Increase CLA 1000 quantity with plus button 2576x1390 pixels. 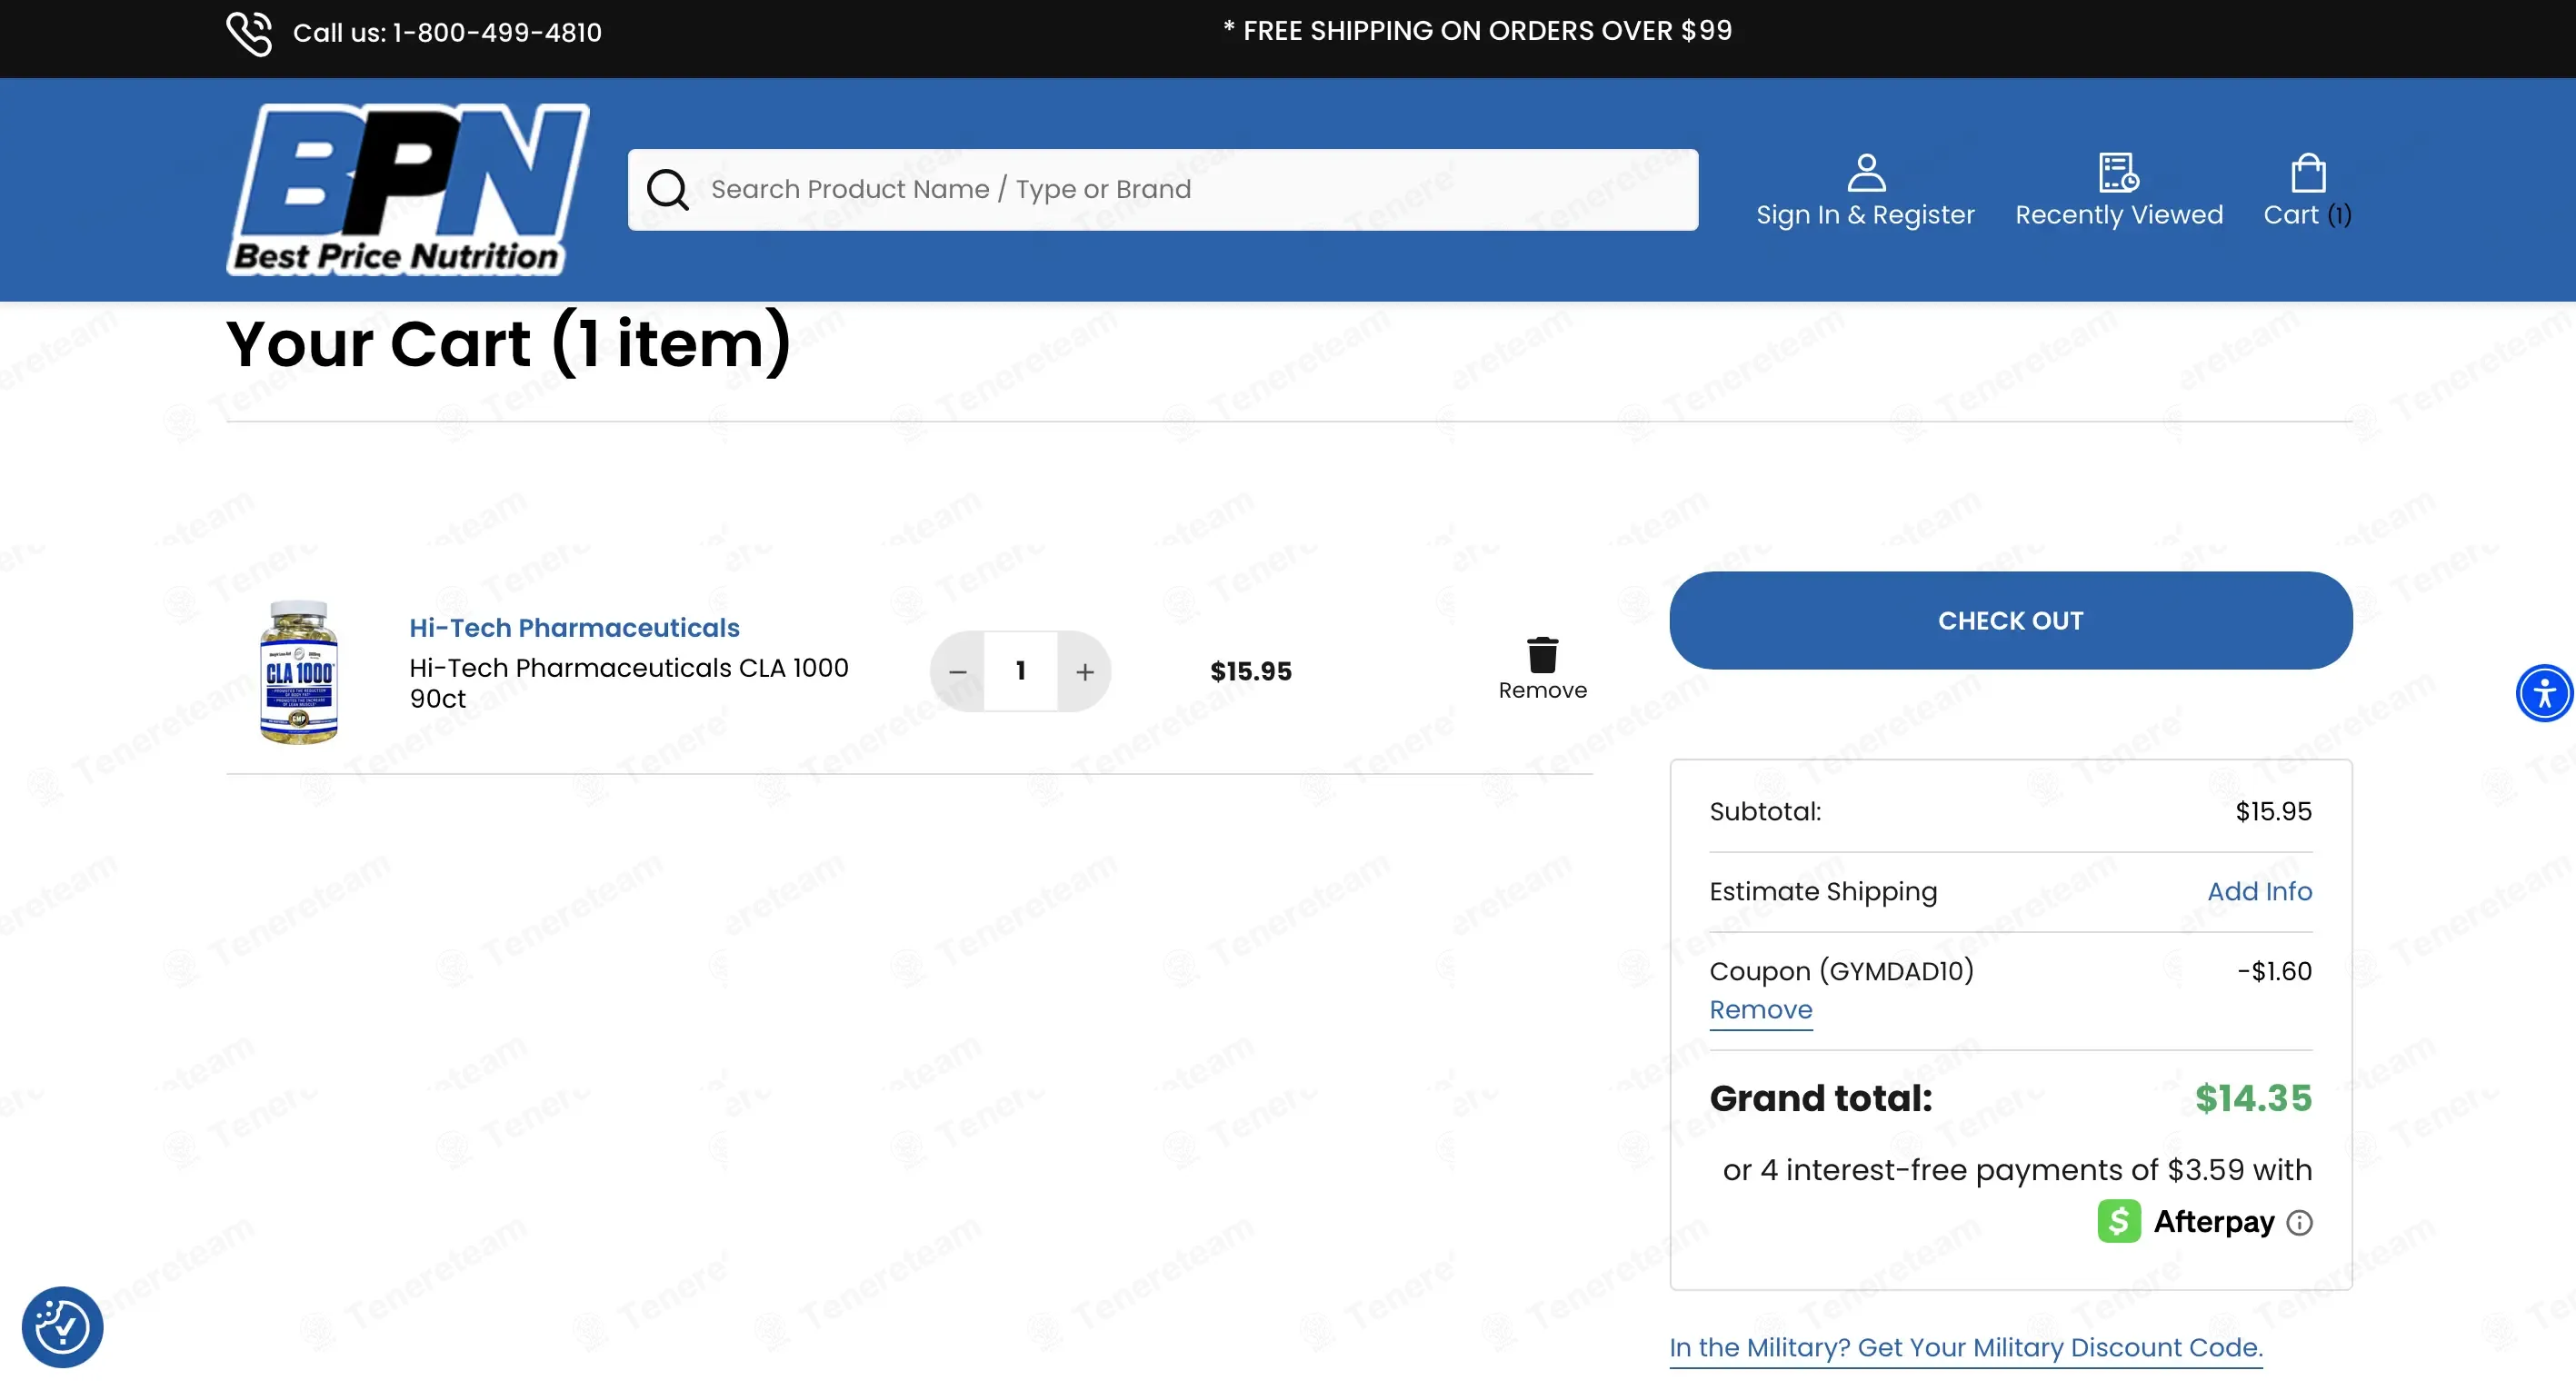[x=1085, y=671]
